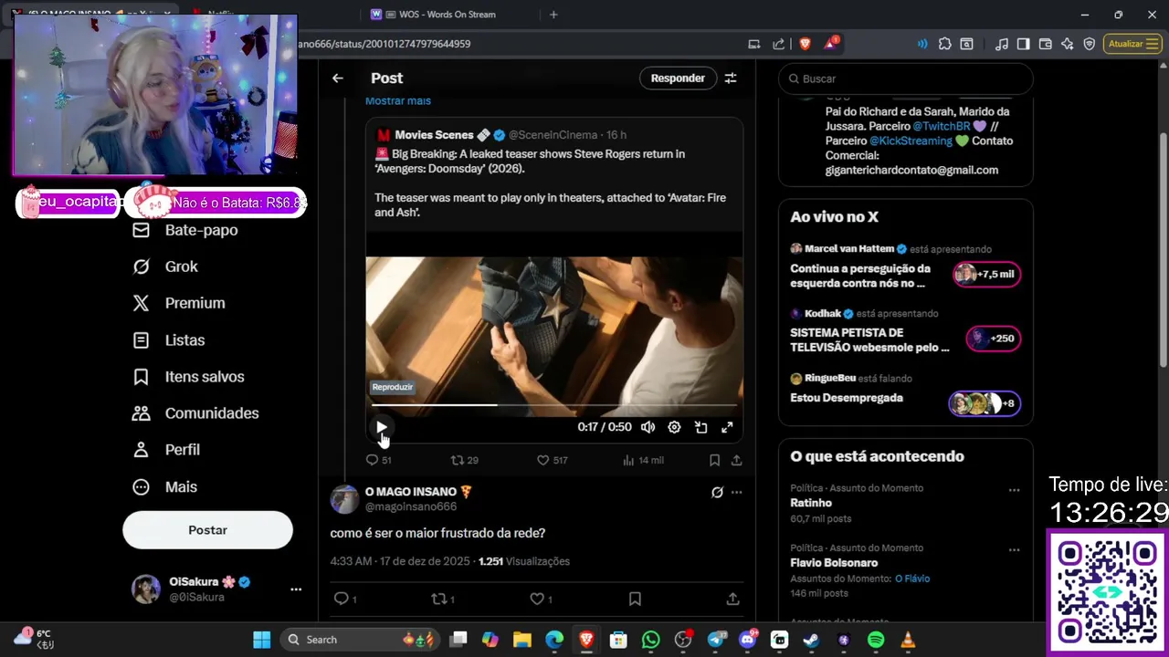Open Perfil in sidebar
The image size is (1169, 657).
[x=166, y=450]
